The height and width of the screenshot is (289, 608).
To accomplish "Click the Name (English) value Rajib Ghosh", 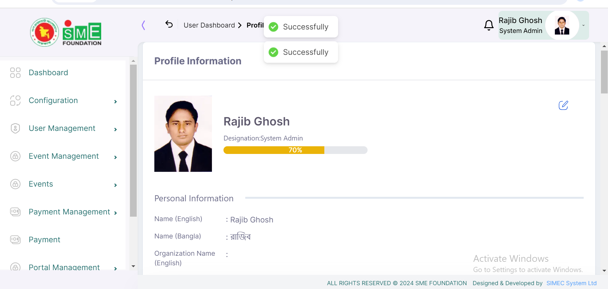I will point(252,220).
